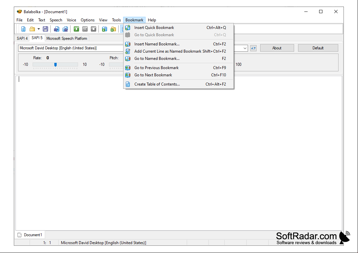
Task: Click the Balabolka app icon in title bar
Action: pos(19,12)
